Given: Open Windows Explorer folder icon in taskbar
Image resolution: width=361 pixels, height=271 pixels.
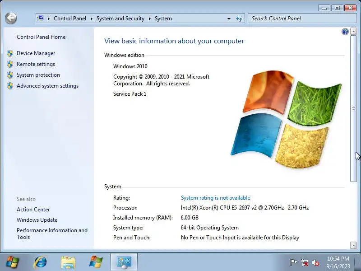Looking at the screenshot, I should click(x=68, y=262).
